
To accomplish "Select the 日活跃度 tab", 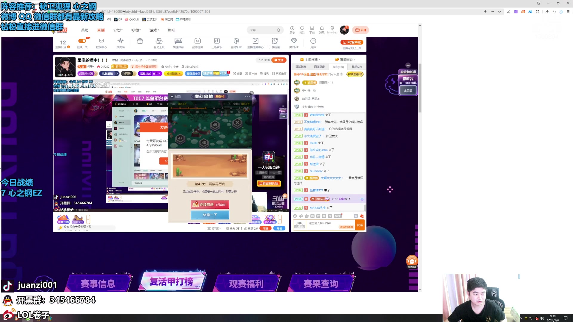I will (x=301, y=67).
